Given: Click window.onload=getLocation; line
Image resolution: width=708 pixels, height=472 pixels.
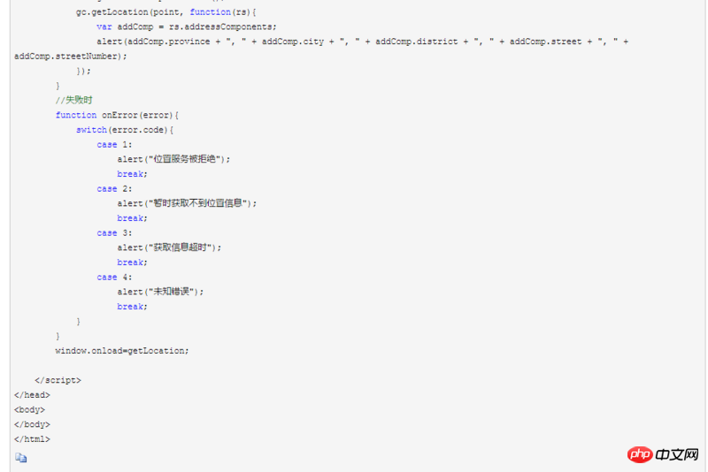Looking at the screenshot, I should [122, 351].
